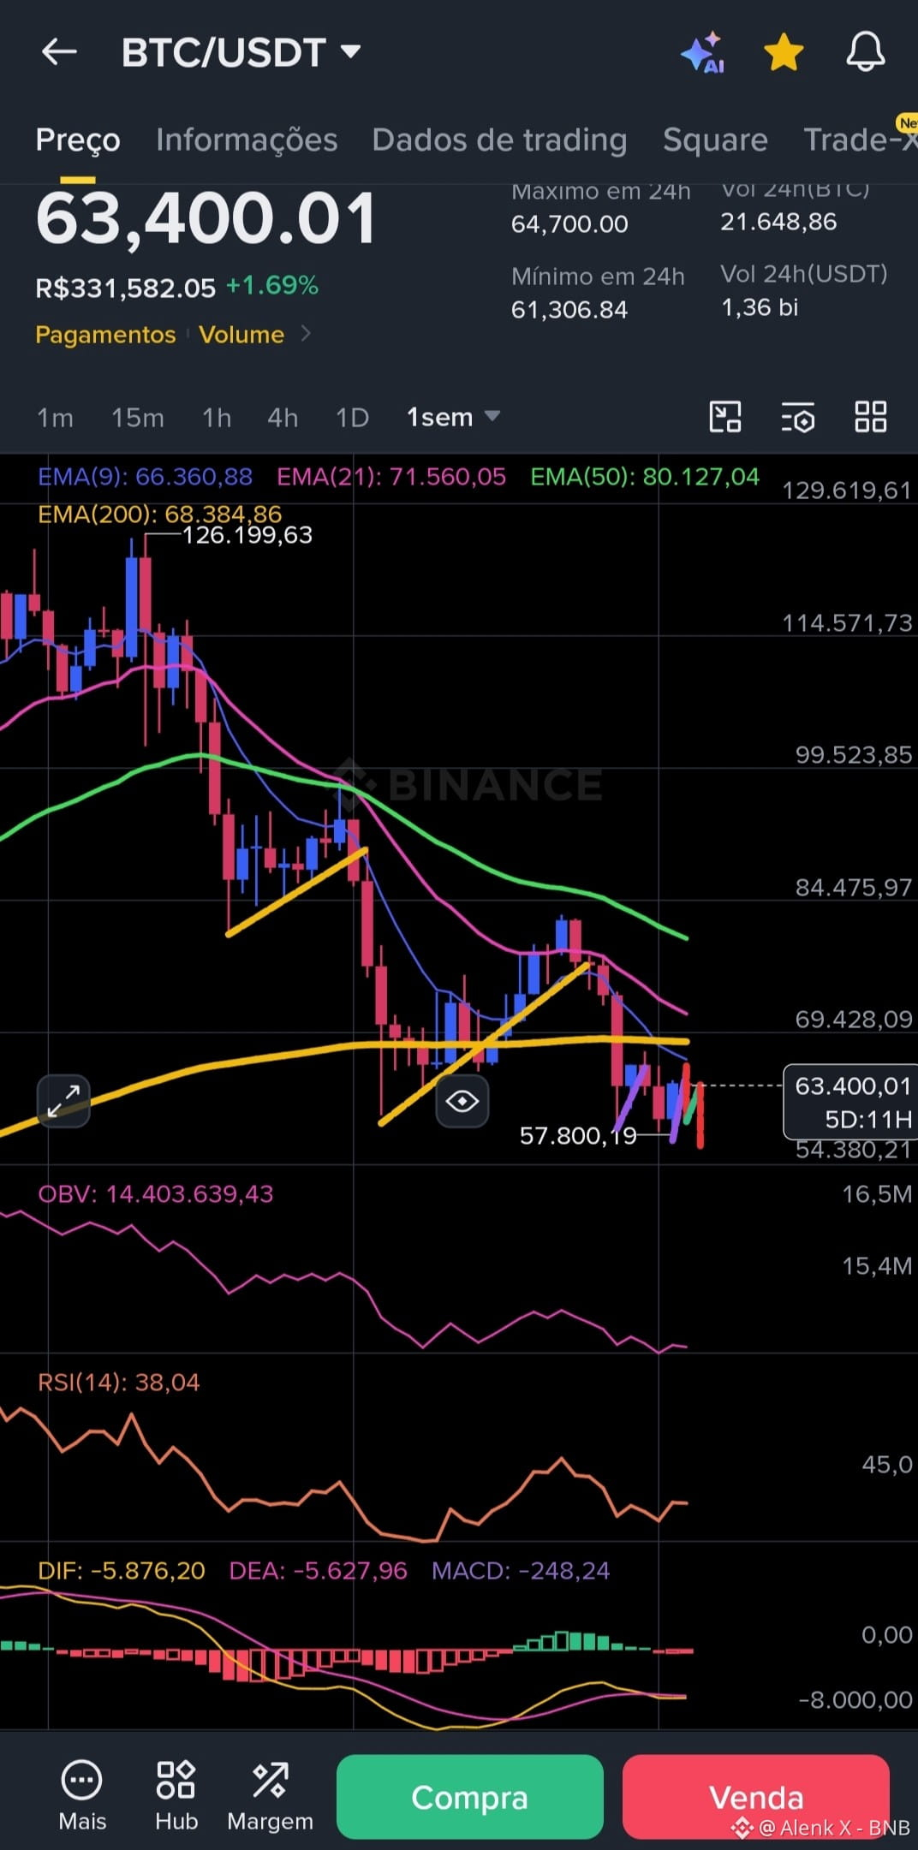Select the EMA(9) indicator label
The height and width of the screenshot is (1850, 918).
coord(146,477)
